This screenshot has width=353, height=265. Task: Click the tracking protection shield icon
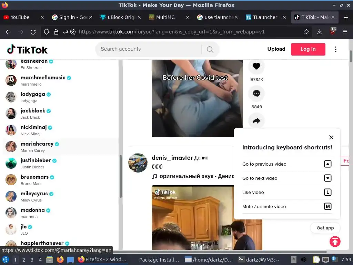47,32
